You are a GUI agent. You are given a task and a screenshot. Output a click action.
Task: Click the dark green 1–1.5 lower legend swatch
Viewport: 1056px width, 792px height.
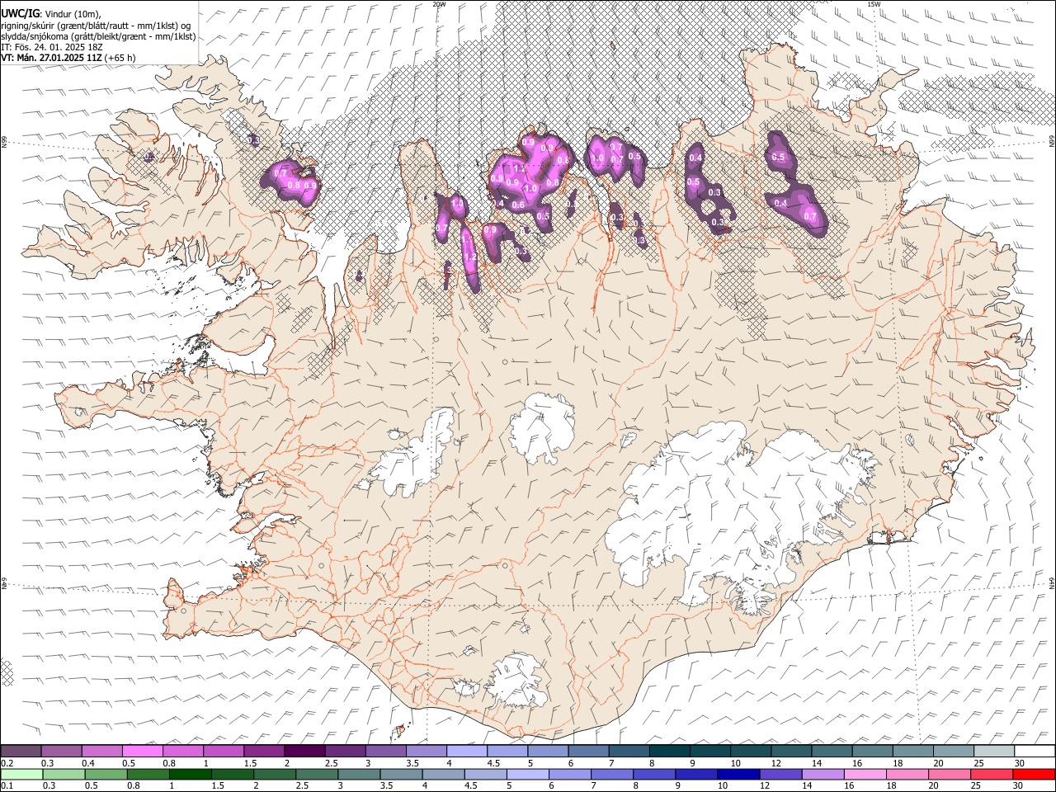191,774
